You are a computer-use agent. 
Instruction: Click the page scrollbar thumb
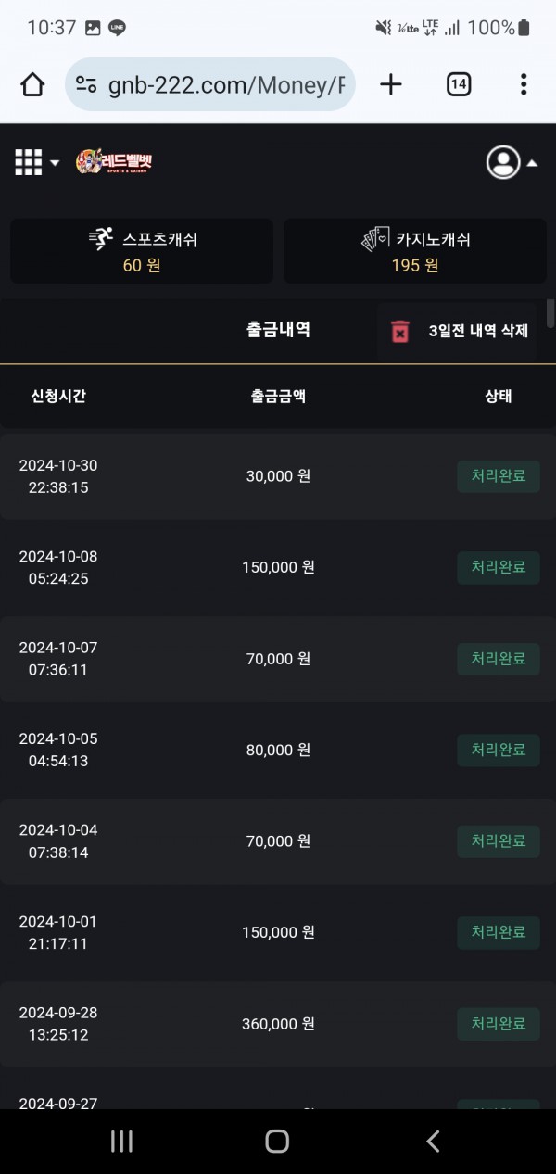(550, 313)
